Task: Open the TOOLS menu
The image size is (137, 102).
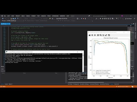Action: (49, 16)
